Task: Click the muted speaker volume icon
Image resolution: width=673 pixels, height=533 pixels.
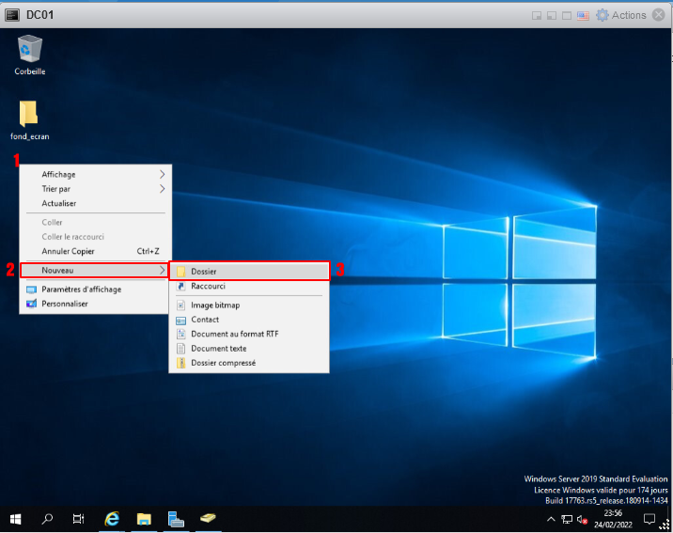Action: (582, 519)
